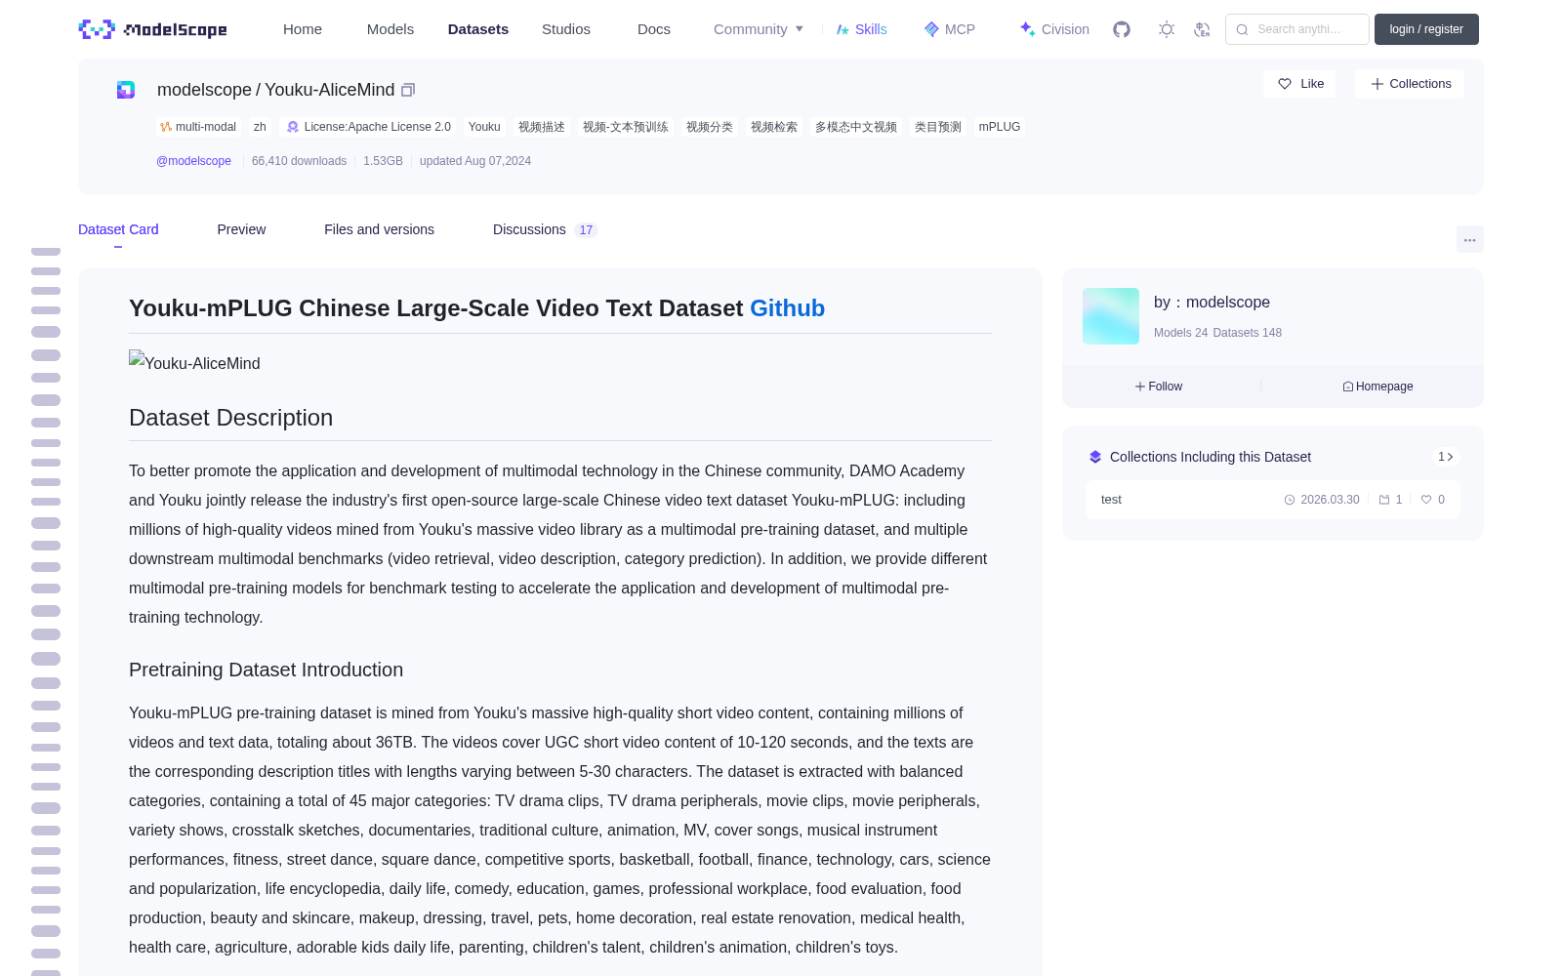
Task: Click the by: modelscope publisher name
Action: [x=1212, y=303]
